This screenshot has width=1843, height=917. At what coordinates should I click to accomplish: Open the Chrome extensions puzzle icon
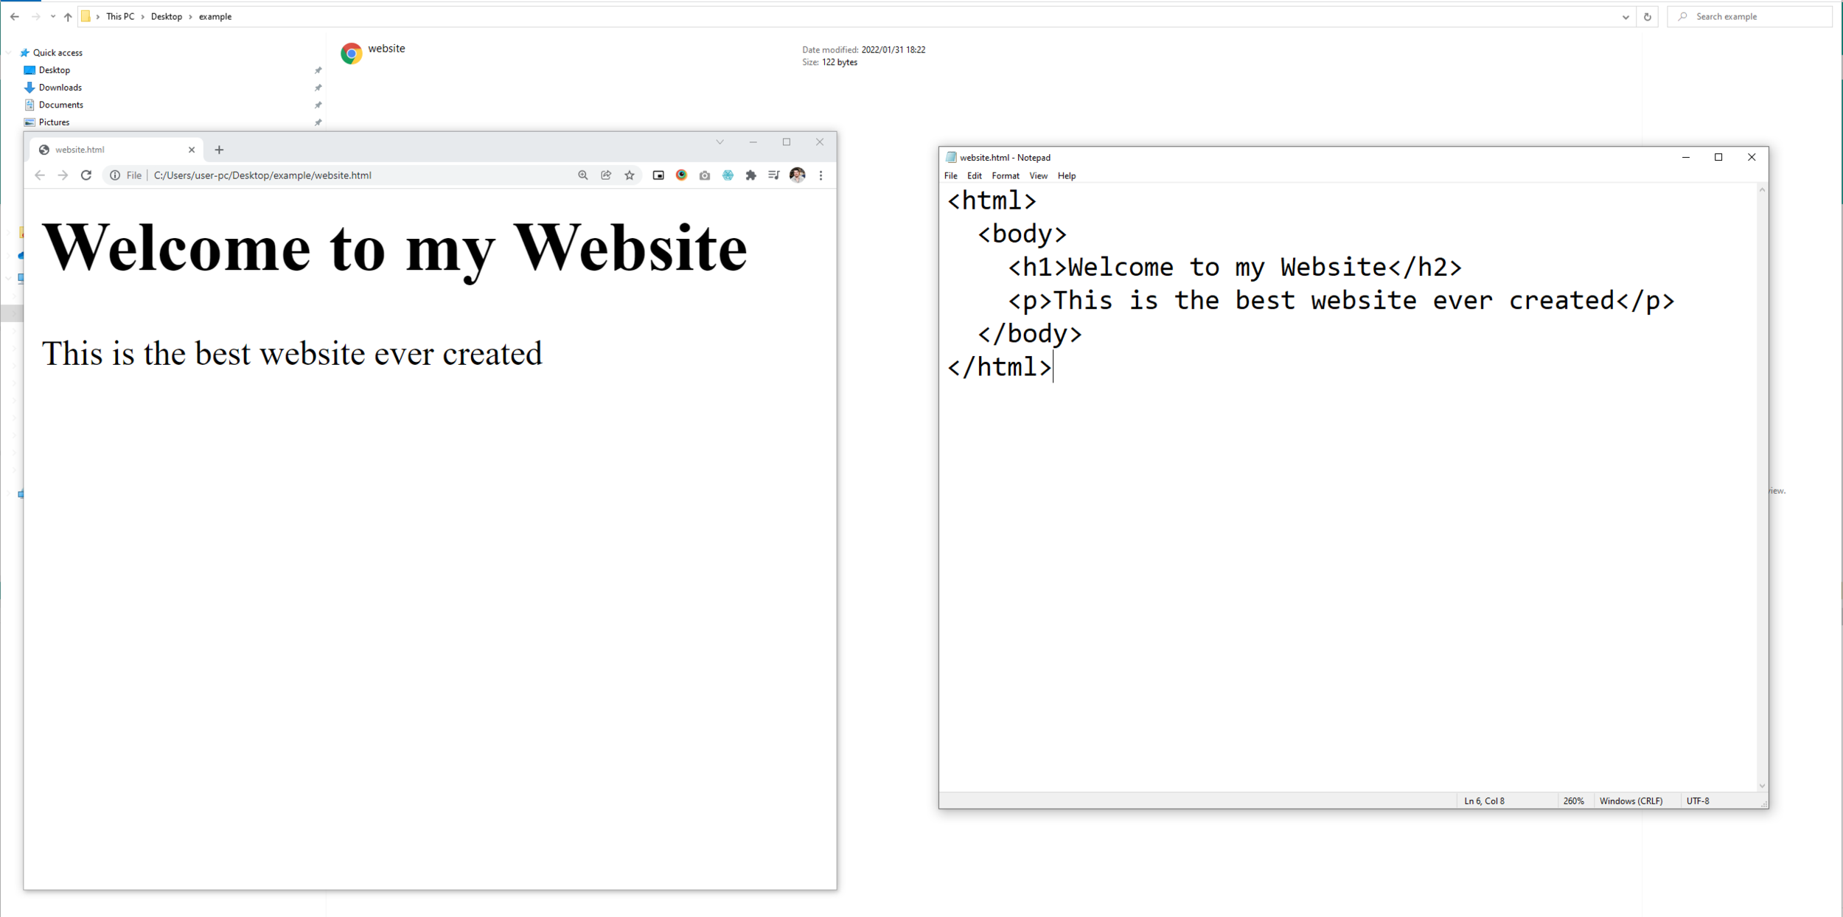(x=751, y=175)
